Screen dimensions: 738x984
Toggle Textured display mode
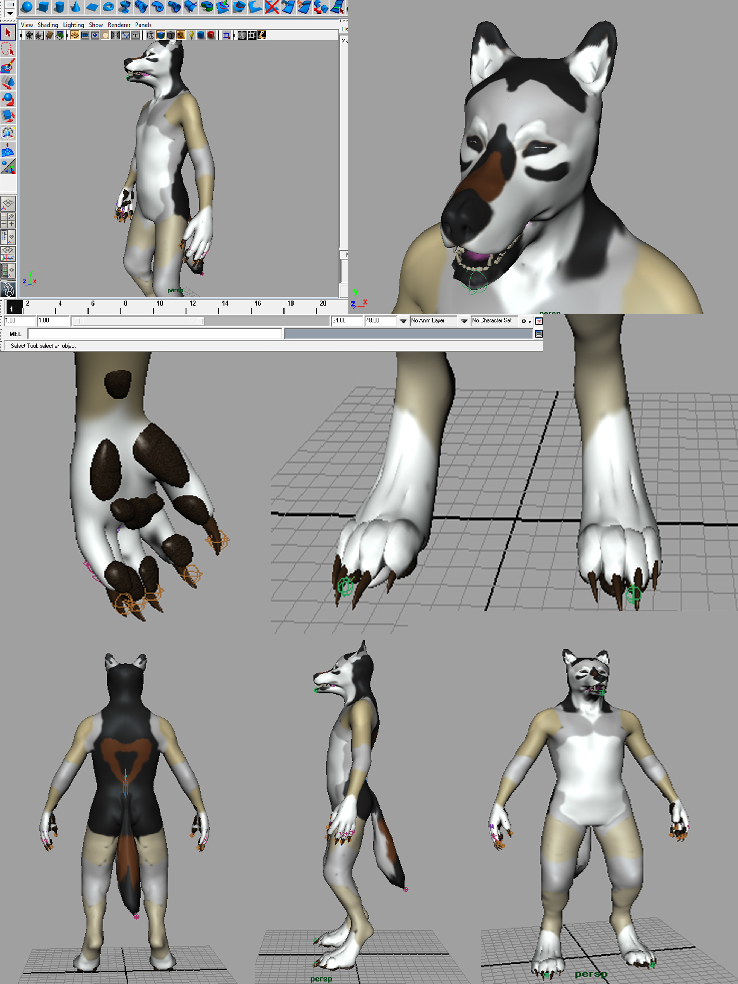[181, 35]
